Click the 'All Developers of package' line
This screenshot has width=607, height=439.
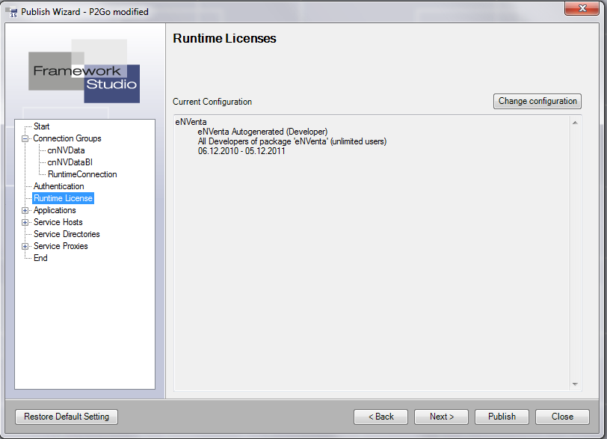[292, 141]
